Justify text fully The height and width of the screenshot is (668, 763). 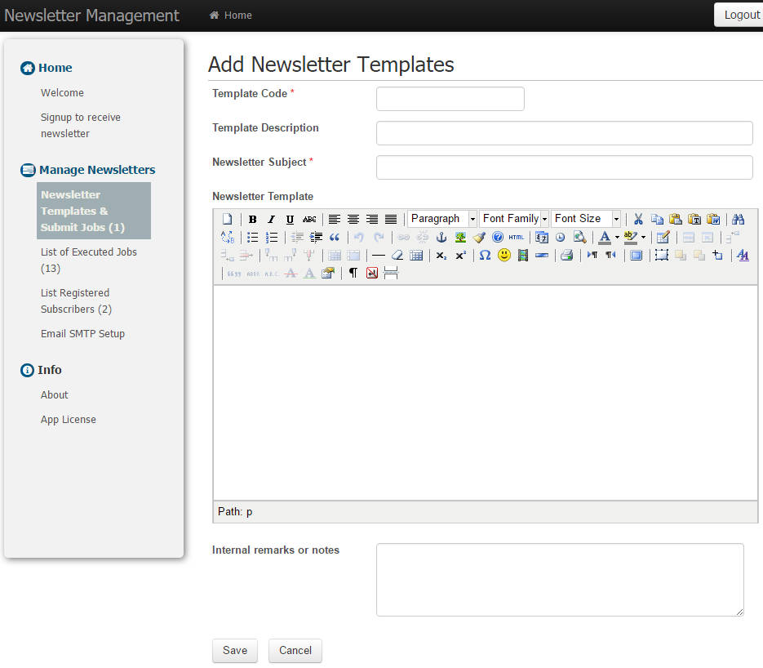point(391,219)
